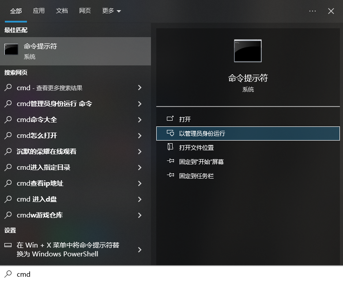Click 打开 to open Command Prompt
343x282 pixels.
248,119
